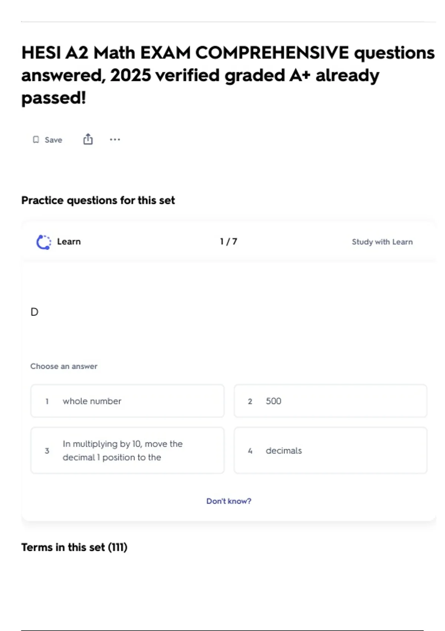445x631 pixels.
Task: Click the number 4 badge beside 'decimals'
Action: point(250,451)
